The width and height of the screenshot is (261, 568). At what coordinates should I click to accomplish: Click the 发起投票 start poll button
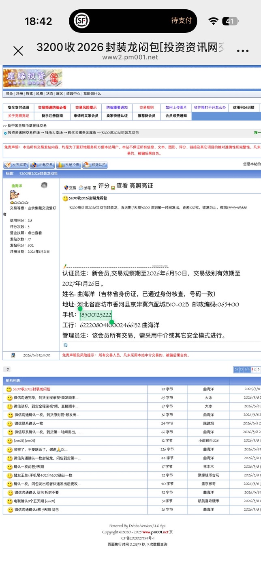point(68,165)
